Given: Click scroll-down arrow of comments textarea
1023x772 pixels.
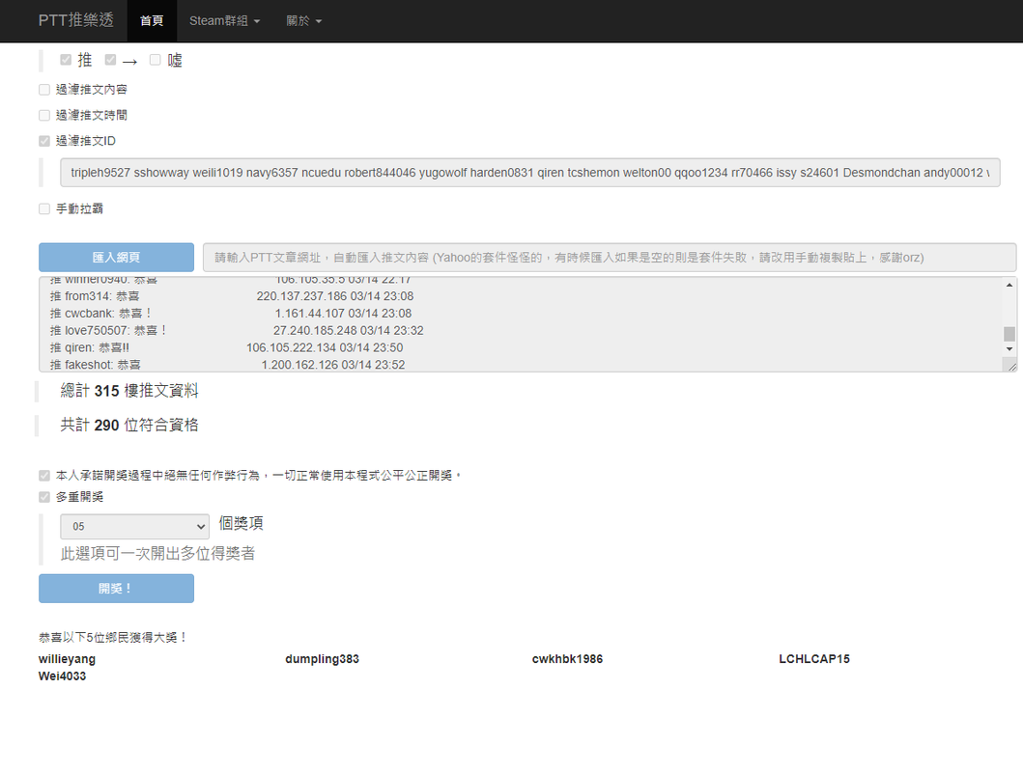Looking at the screenshot, I should coord(1009,349).
